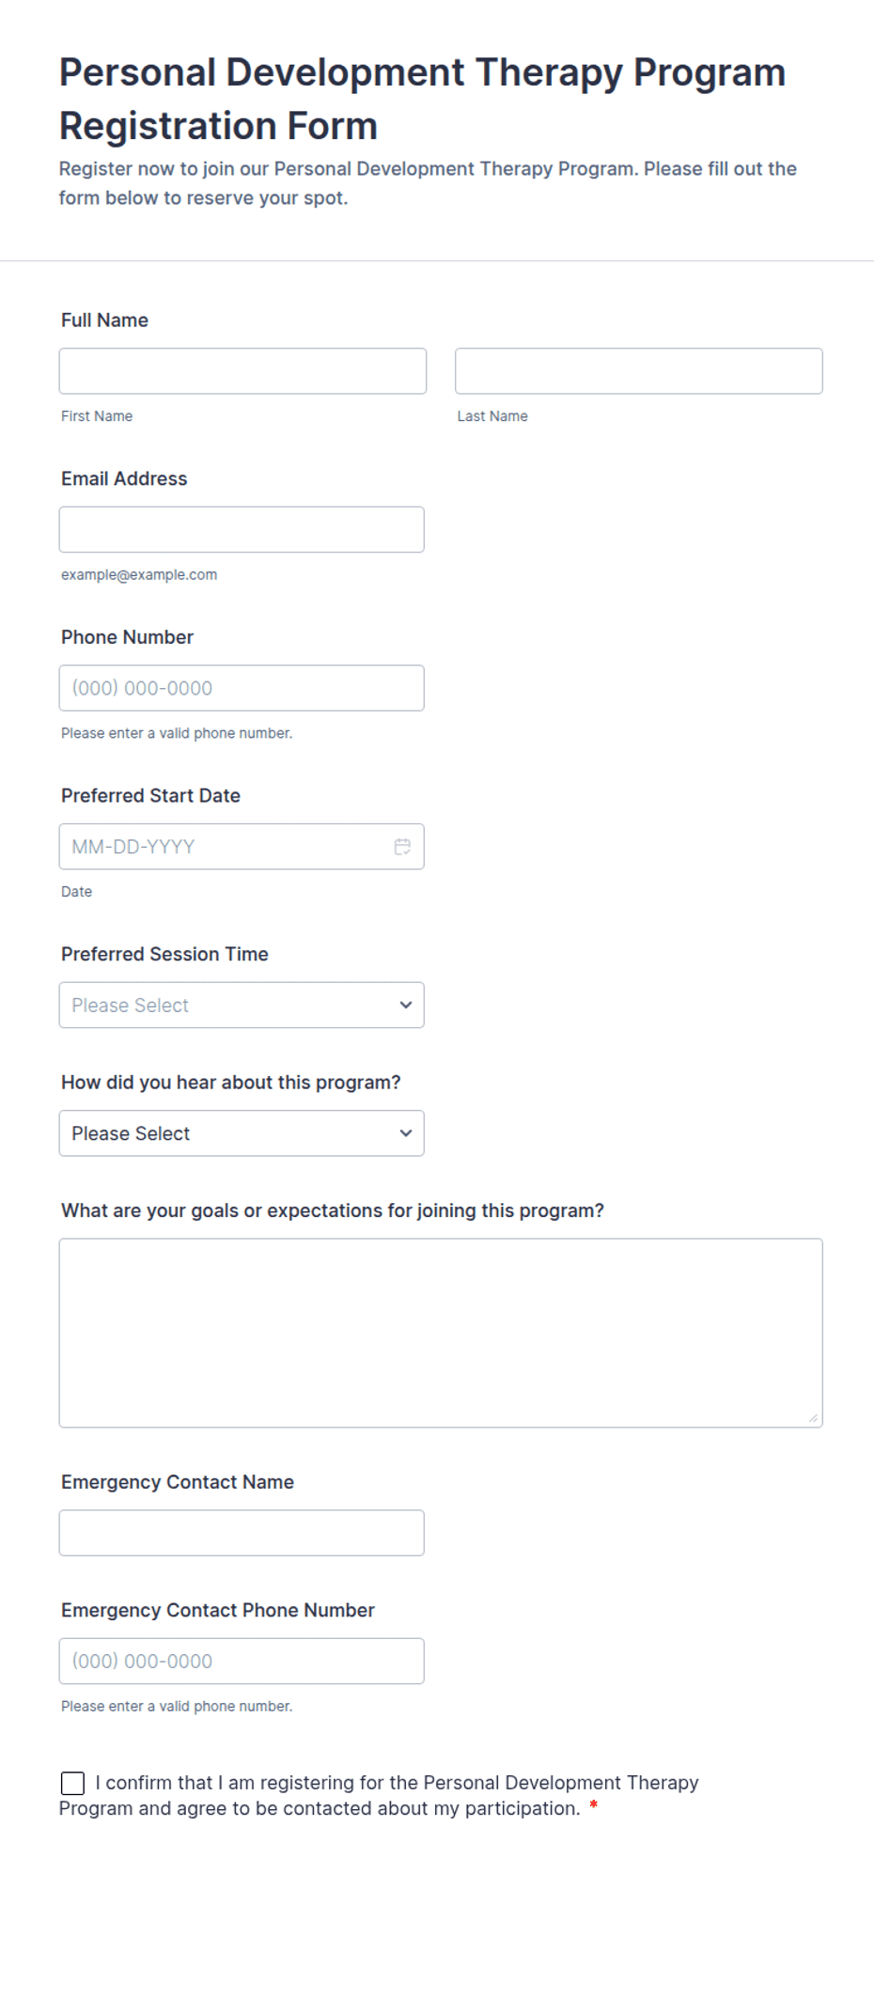Select the Email Address input box
The image size is (874, 2014).
242,530
